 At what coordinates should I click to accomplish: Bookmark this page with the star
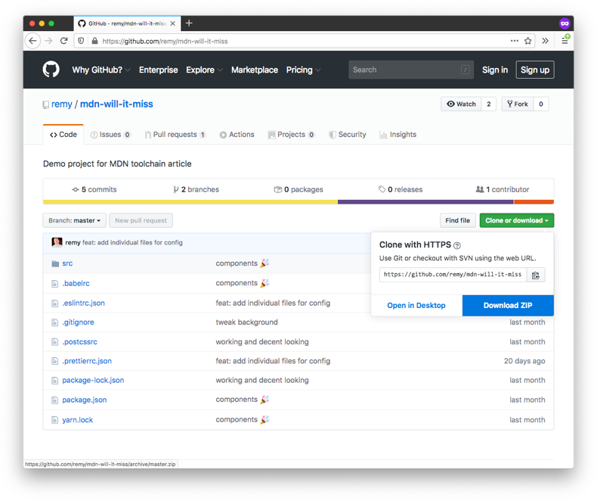[x=527, y=41]
